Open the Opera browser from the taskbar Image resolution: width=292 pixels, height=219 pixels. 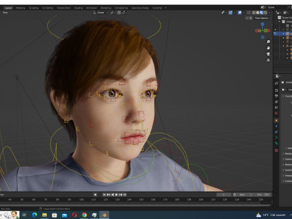pos(74,215)
